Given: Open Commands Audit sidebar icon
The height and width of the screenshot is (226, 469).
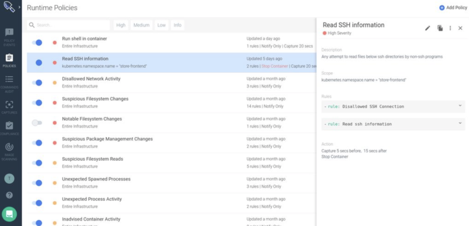Looking at the screenshot, I should 9,82.
